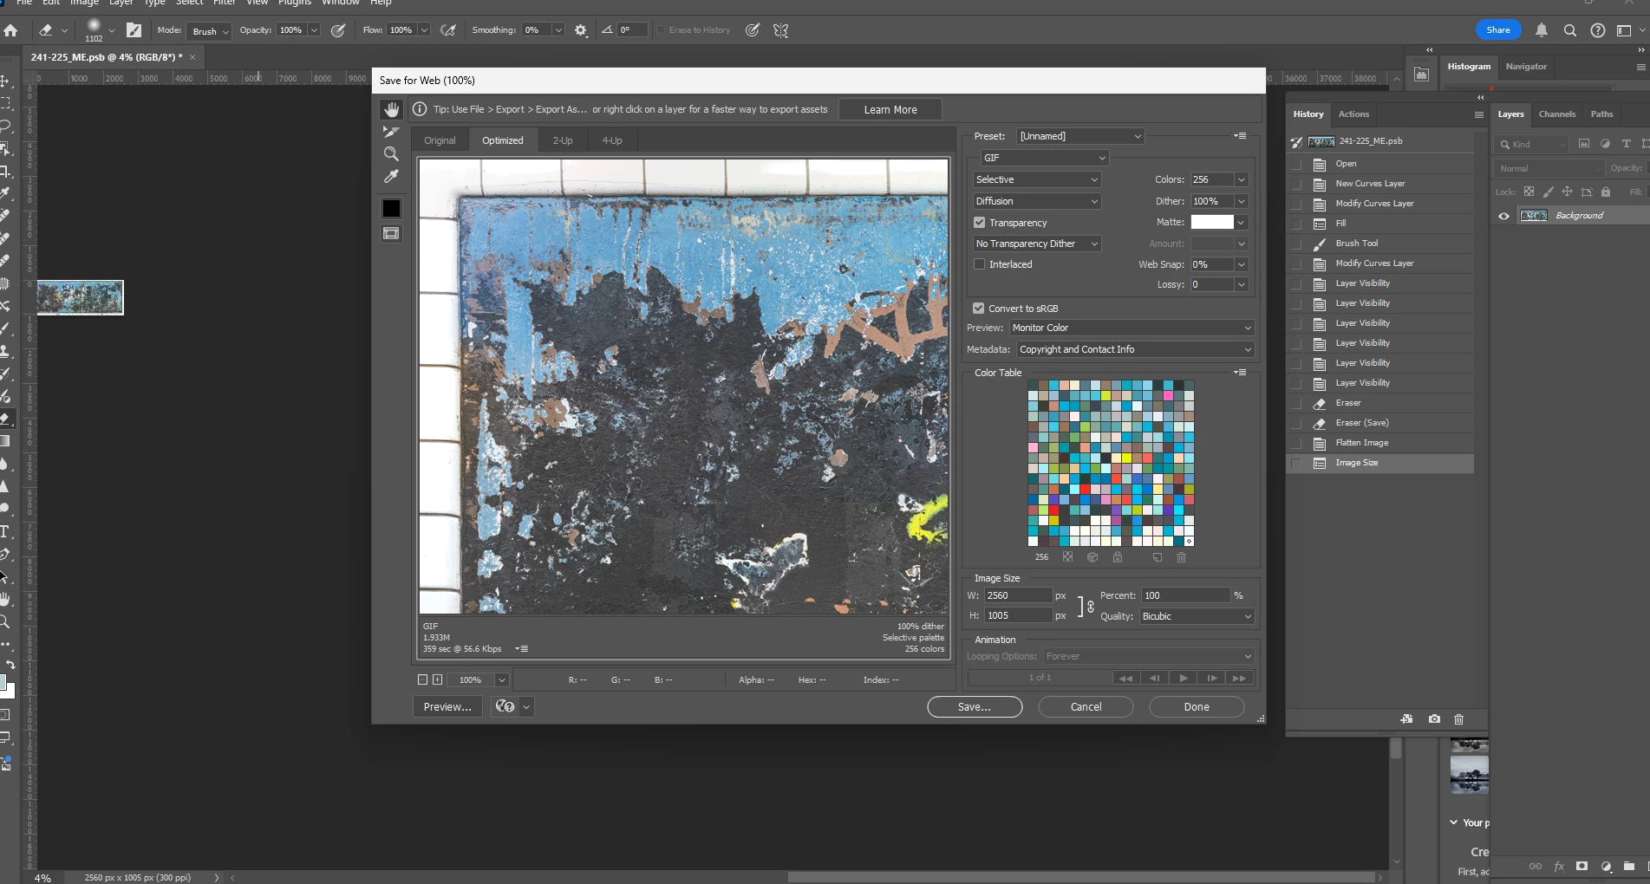Open the download-speed preview menu
Viewport: 1650px width, 884px height.
(x=522, y=648)
